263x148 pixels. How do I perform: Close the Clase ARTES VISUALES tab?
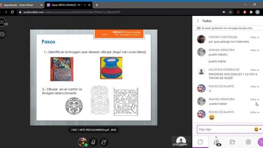pyautogui.click(x=89, y=5)
